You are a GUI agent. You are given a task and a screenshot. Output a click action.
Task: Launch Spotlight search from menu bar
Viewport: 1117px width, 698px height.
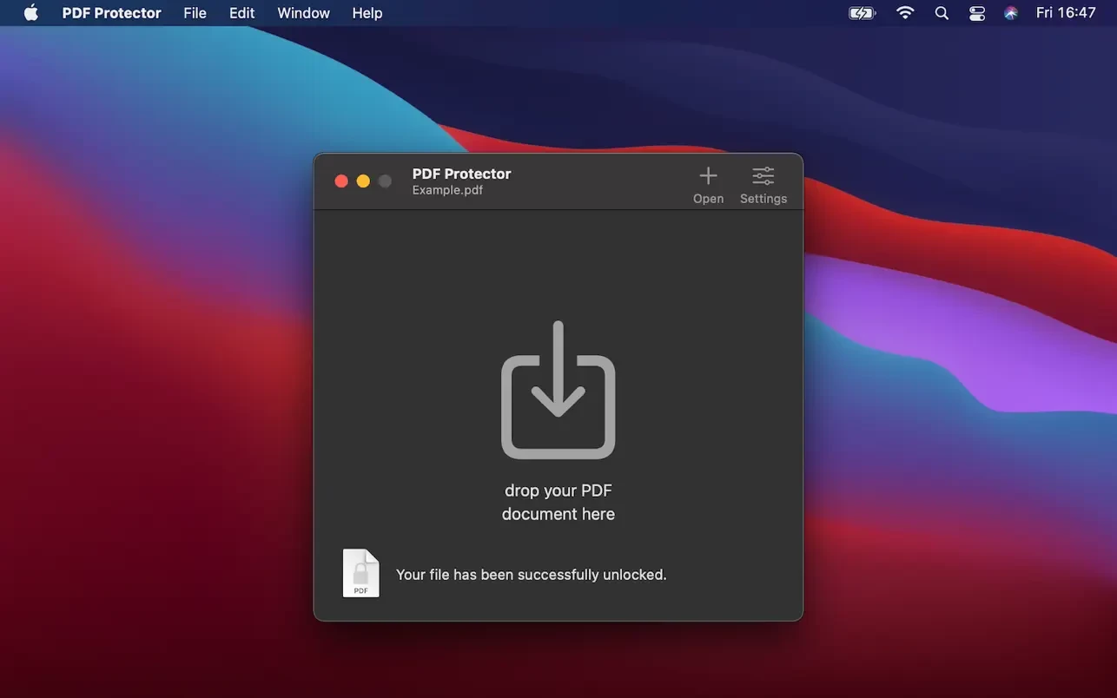(x=942, y=13)
